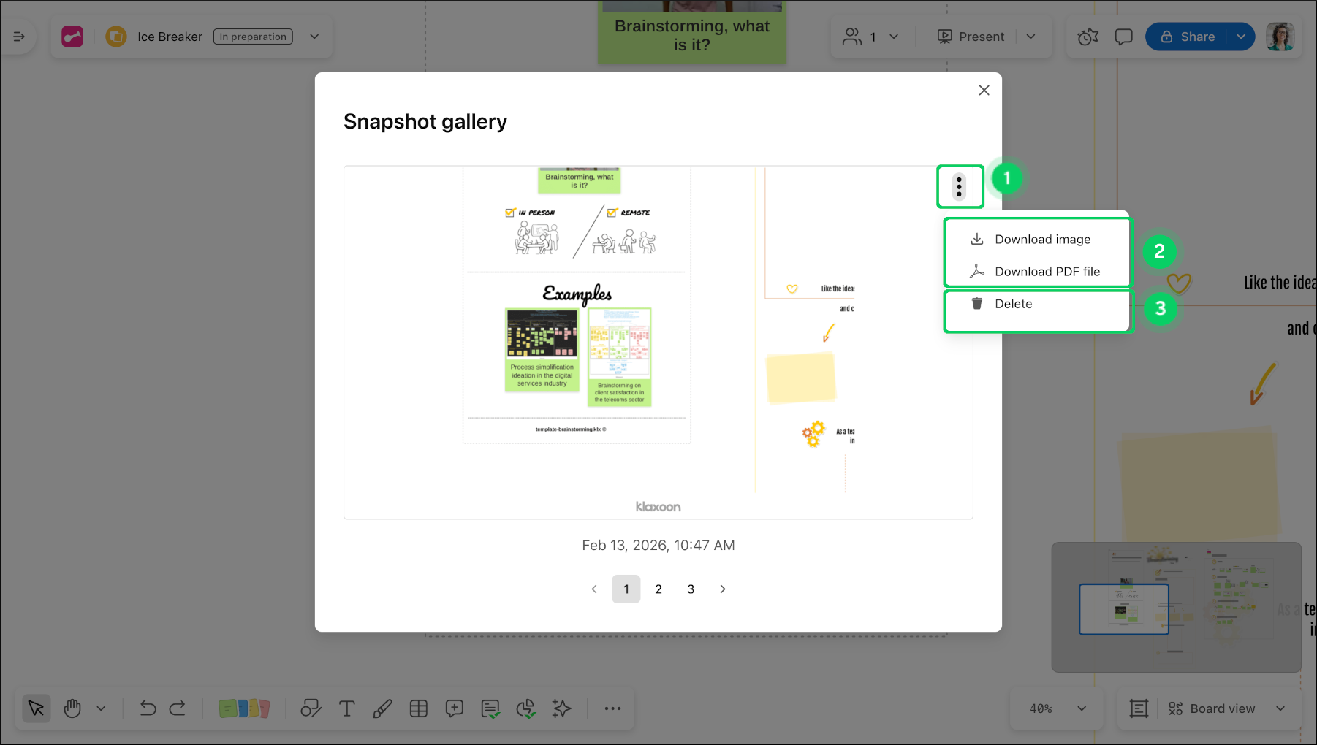Pick a sticky note color from the palette

pos(244,708)
